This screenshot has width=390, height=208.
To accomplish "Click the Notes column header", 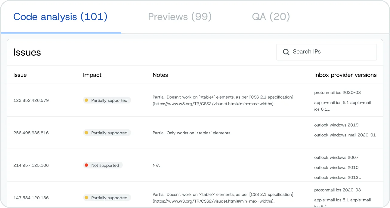I will (x=160, y=75).
